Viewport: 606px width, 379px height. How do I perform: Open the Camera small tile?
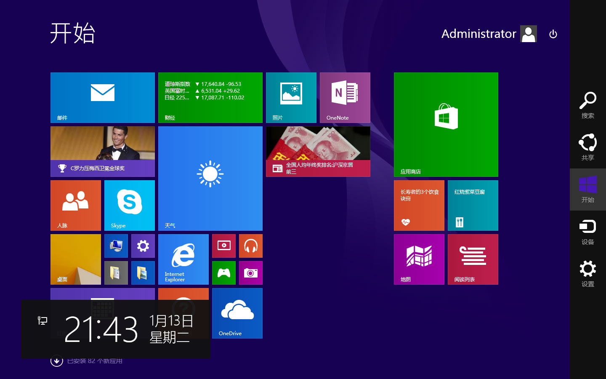coord(251,273)
